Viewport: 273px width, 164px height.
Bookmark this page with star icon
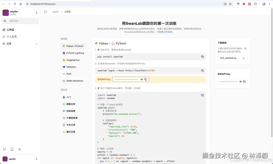[230, 4]
